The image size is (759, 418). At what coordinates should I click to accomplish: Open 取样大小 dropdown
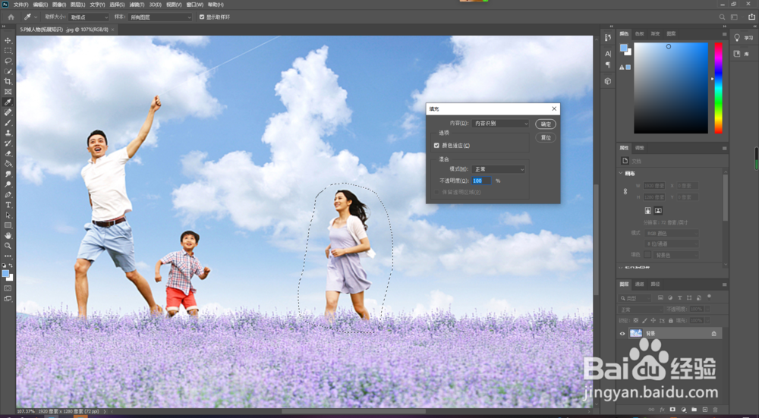(89, 17)
